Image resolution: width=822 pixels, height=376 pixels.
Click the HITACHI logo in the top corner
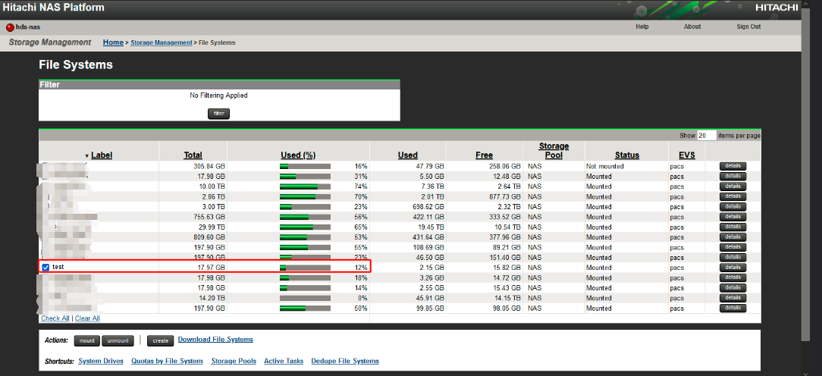click(x=776, y=8)
